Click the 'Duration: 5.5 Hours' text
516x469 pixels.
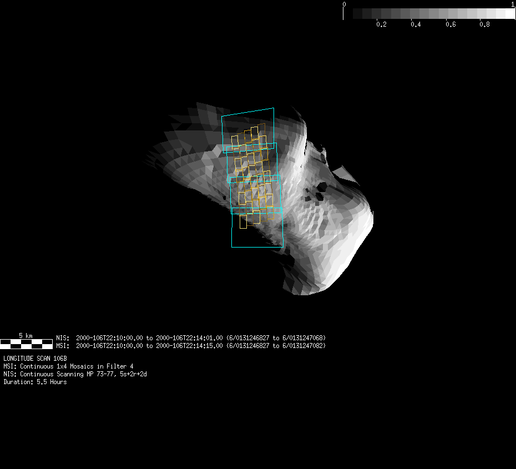tap(35, 382)
